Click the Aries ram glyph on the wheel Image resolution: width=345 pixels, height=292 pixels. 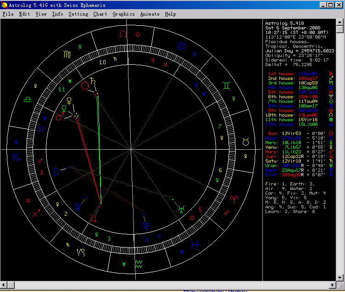(x=234, y=199)
